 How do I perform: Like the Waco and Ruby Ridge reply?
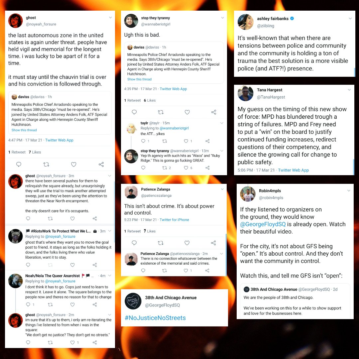186,168
